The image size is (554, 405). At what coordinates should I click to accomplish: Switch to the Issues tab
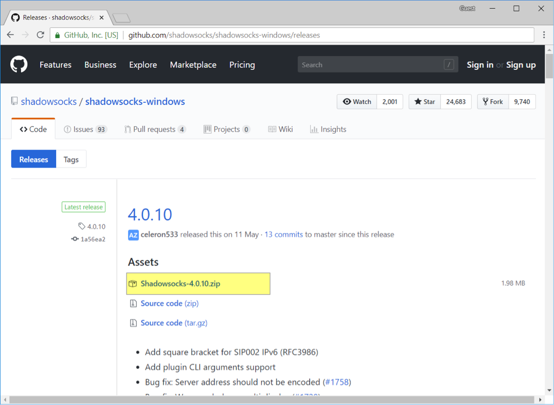[x=85, y=129]
